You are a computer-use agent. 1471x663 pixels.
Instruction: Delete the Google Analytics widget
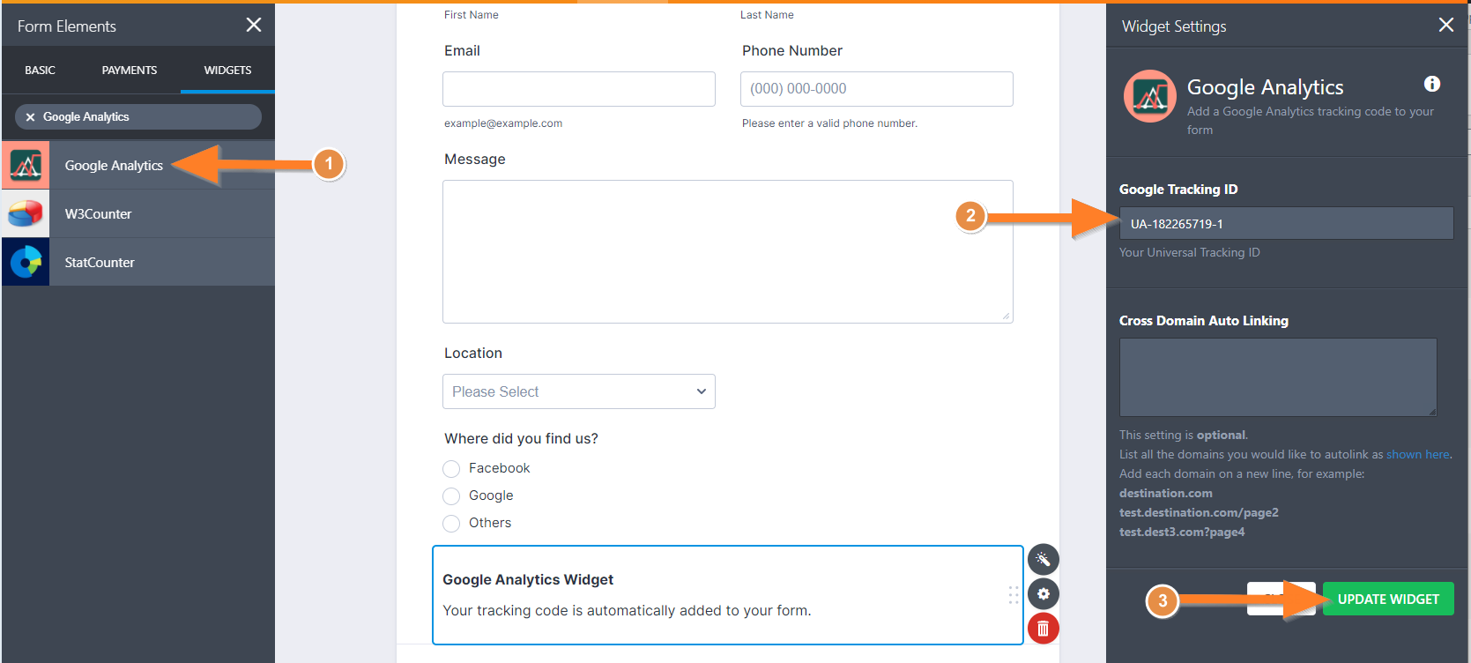point(1043,628)
